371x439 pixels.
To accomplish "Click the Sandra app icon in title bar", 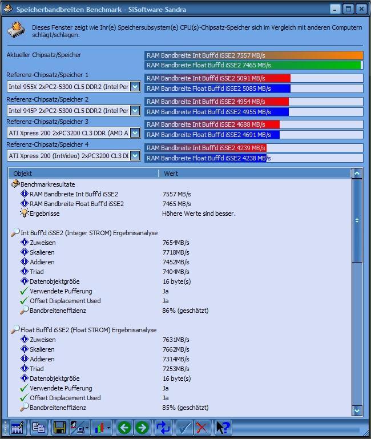I will click(x=8, y=9).
